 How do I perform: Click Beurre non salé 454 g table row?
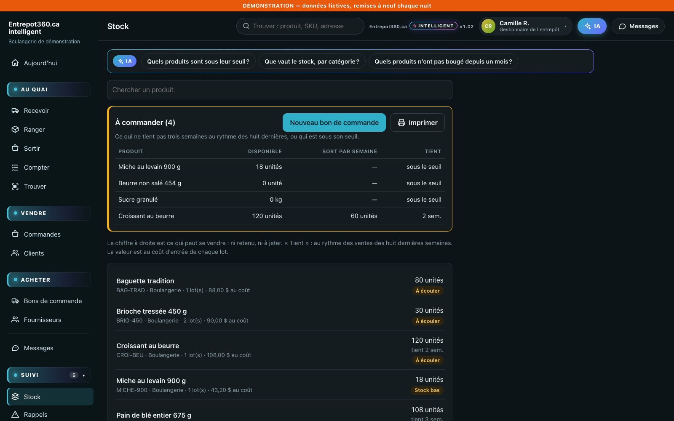point(280,183)
